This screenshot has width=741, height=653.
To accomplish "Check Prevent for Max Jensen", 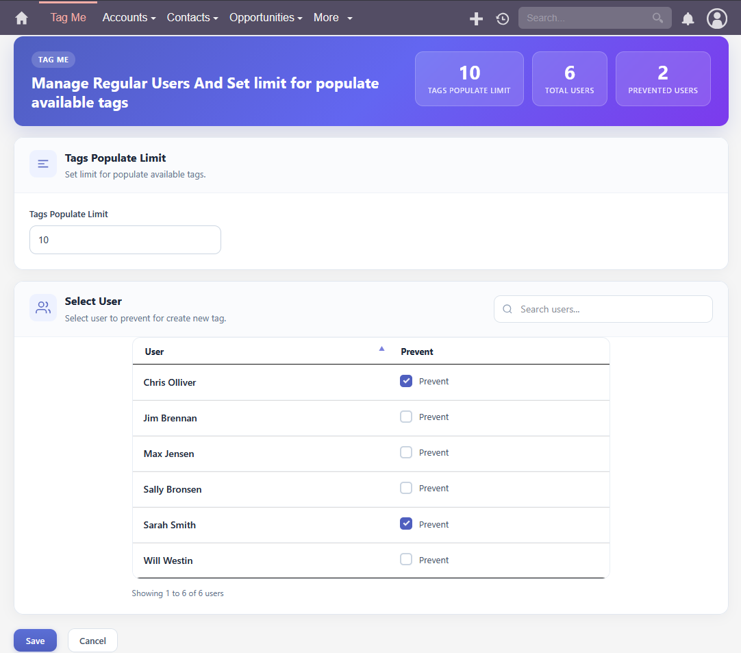I will pos(406,452).
